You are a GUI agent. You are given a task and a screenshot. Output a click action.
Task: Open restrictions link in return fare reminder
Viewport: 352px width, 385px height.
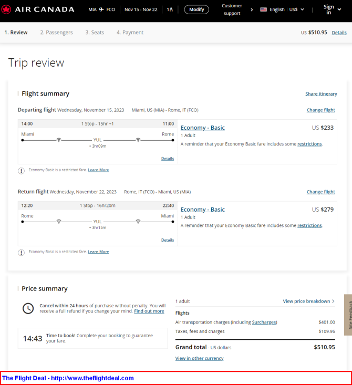click(x=309, y=225)
